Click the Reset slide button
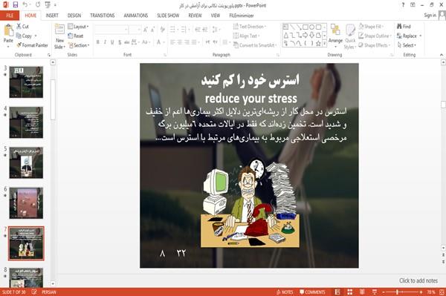The height and width of the screenshot is (296, 446). point(76,36)
